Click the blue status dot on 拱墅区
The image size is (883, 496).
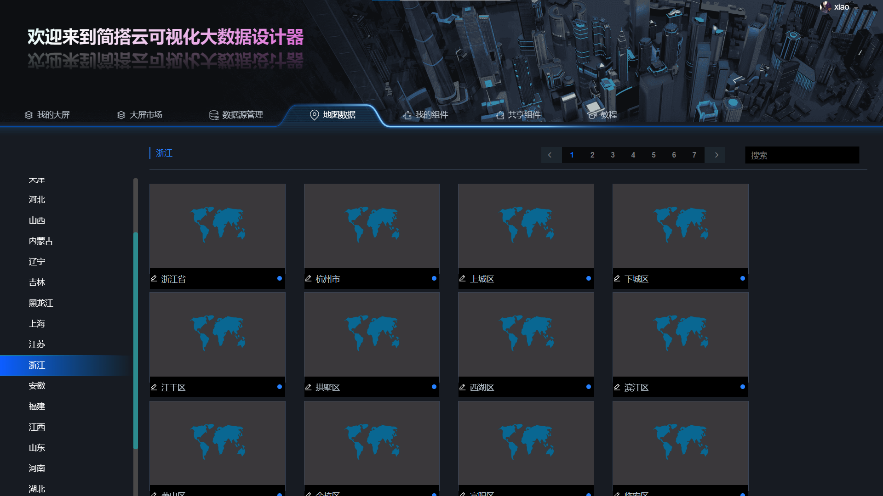(x=434, y=387)
